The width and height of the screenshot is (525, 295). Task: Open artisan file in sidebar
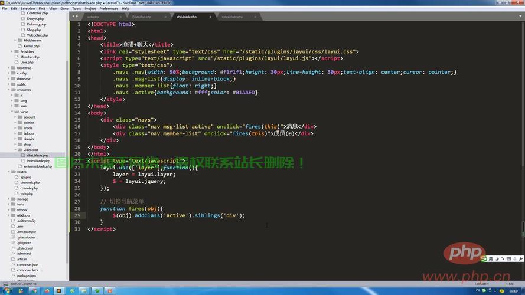[22, 259]
